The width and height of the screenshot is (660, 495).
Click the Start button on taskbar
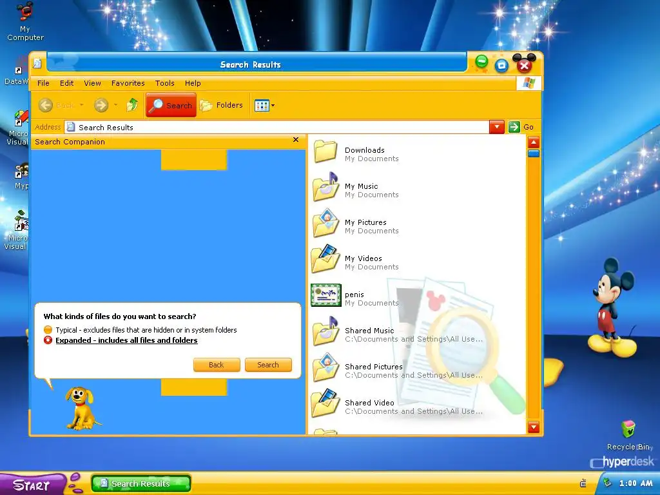33,484
